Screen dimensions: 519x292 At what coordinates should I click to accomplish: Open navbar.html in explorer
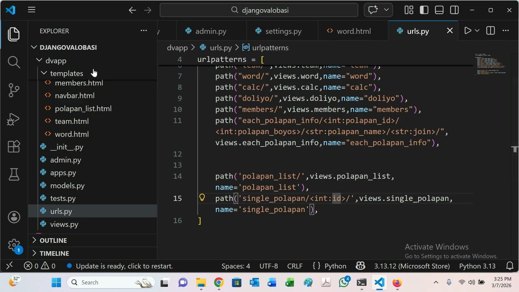[x=75, y=96]
